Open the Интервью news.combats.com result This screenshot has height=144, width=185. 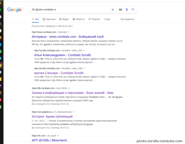[x=68, y=37]
